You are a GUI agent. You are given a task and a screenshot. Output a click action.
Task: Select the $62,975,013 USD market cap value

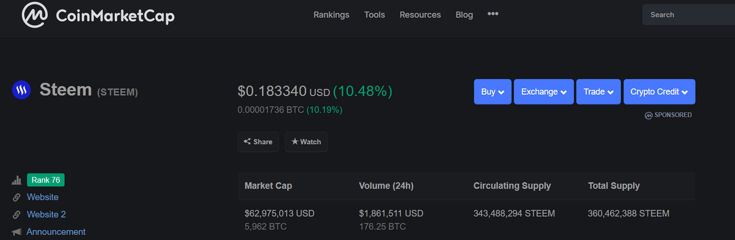point(280,214)
